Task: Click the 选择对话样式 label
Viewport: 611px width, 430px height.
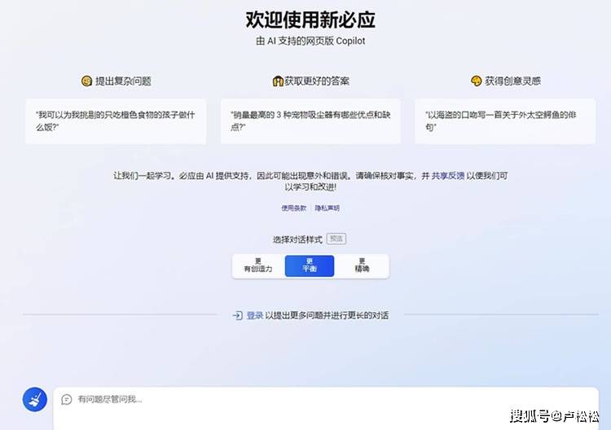Action: (x=297, y=239)
